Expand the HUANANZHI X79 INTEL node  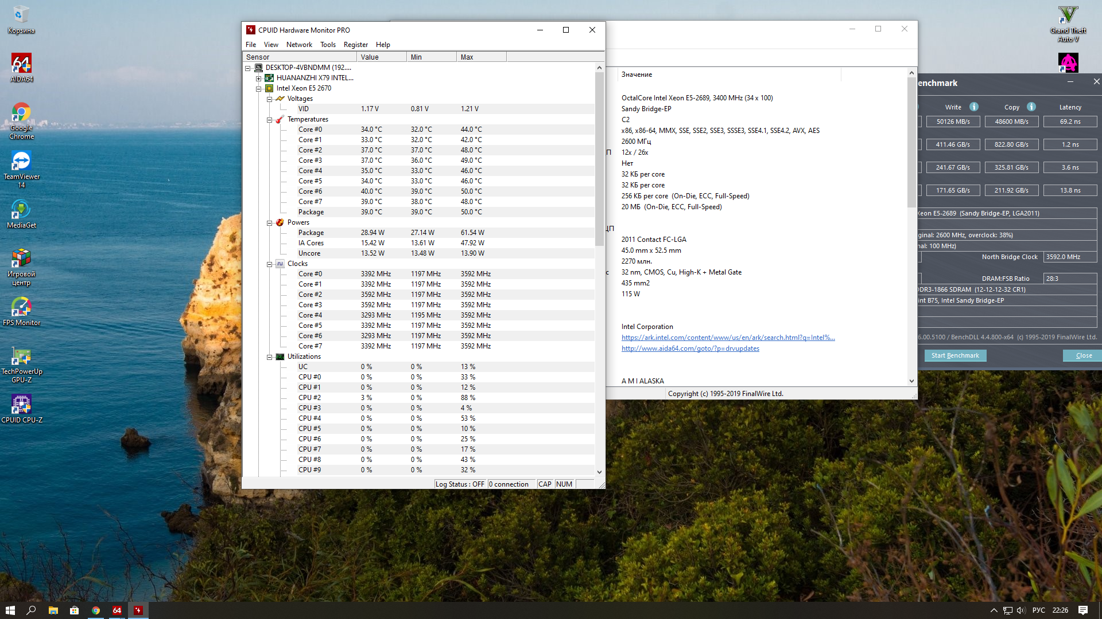click(x=259, y=79)
